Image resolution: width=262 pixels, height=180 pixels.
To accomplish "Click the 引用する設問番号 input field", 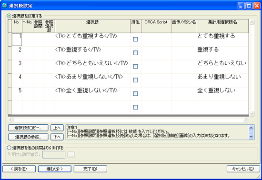I will click(54, 155).
